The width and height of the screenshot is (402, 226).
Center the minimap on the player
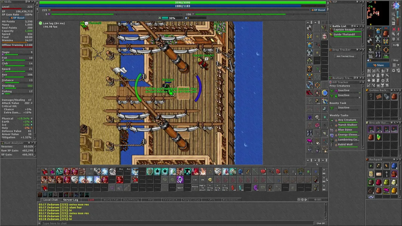[394, 23]
